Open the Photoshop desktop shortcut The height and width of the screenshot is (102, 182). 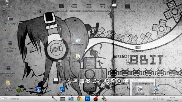[62, 90]
